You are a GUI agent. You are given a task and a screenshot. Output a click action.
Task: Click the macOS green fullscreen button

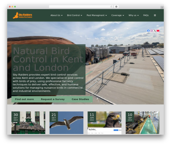(15, 7)
